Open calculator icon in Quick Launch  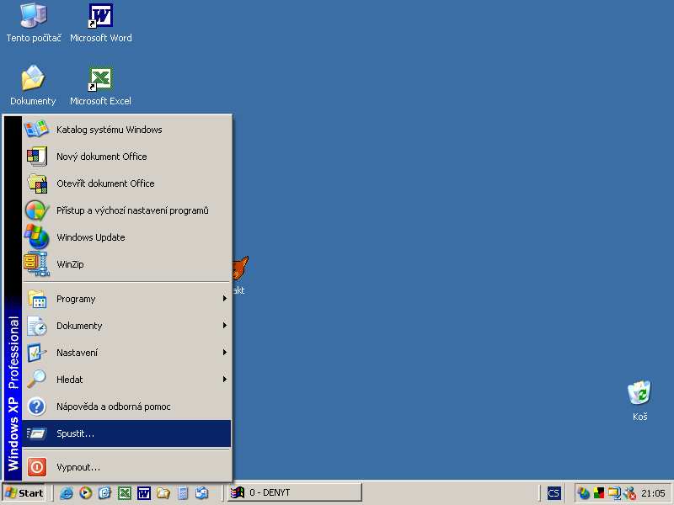pos(183,492)
